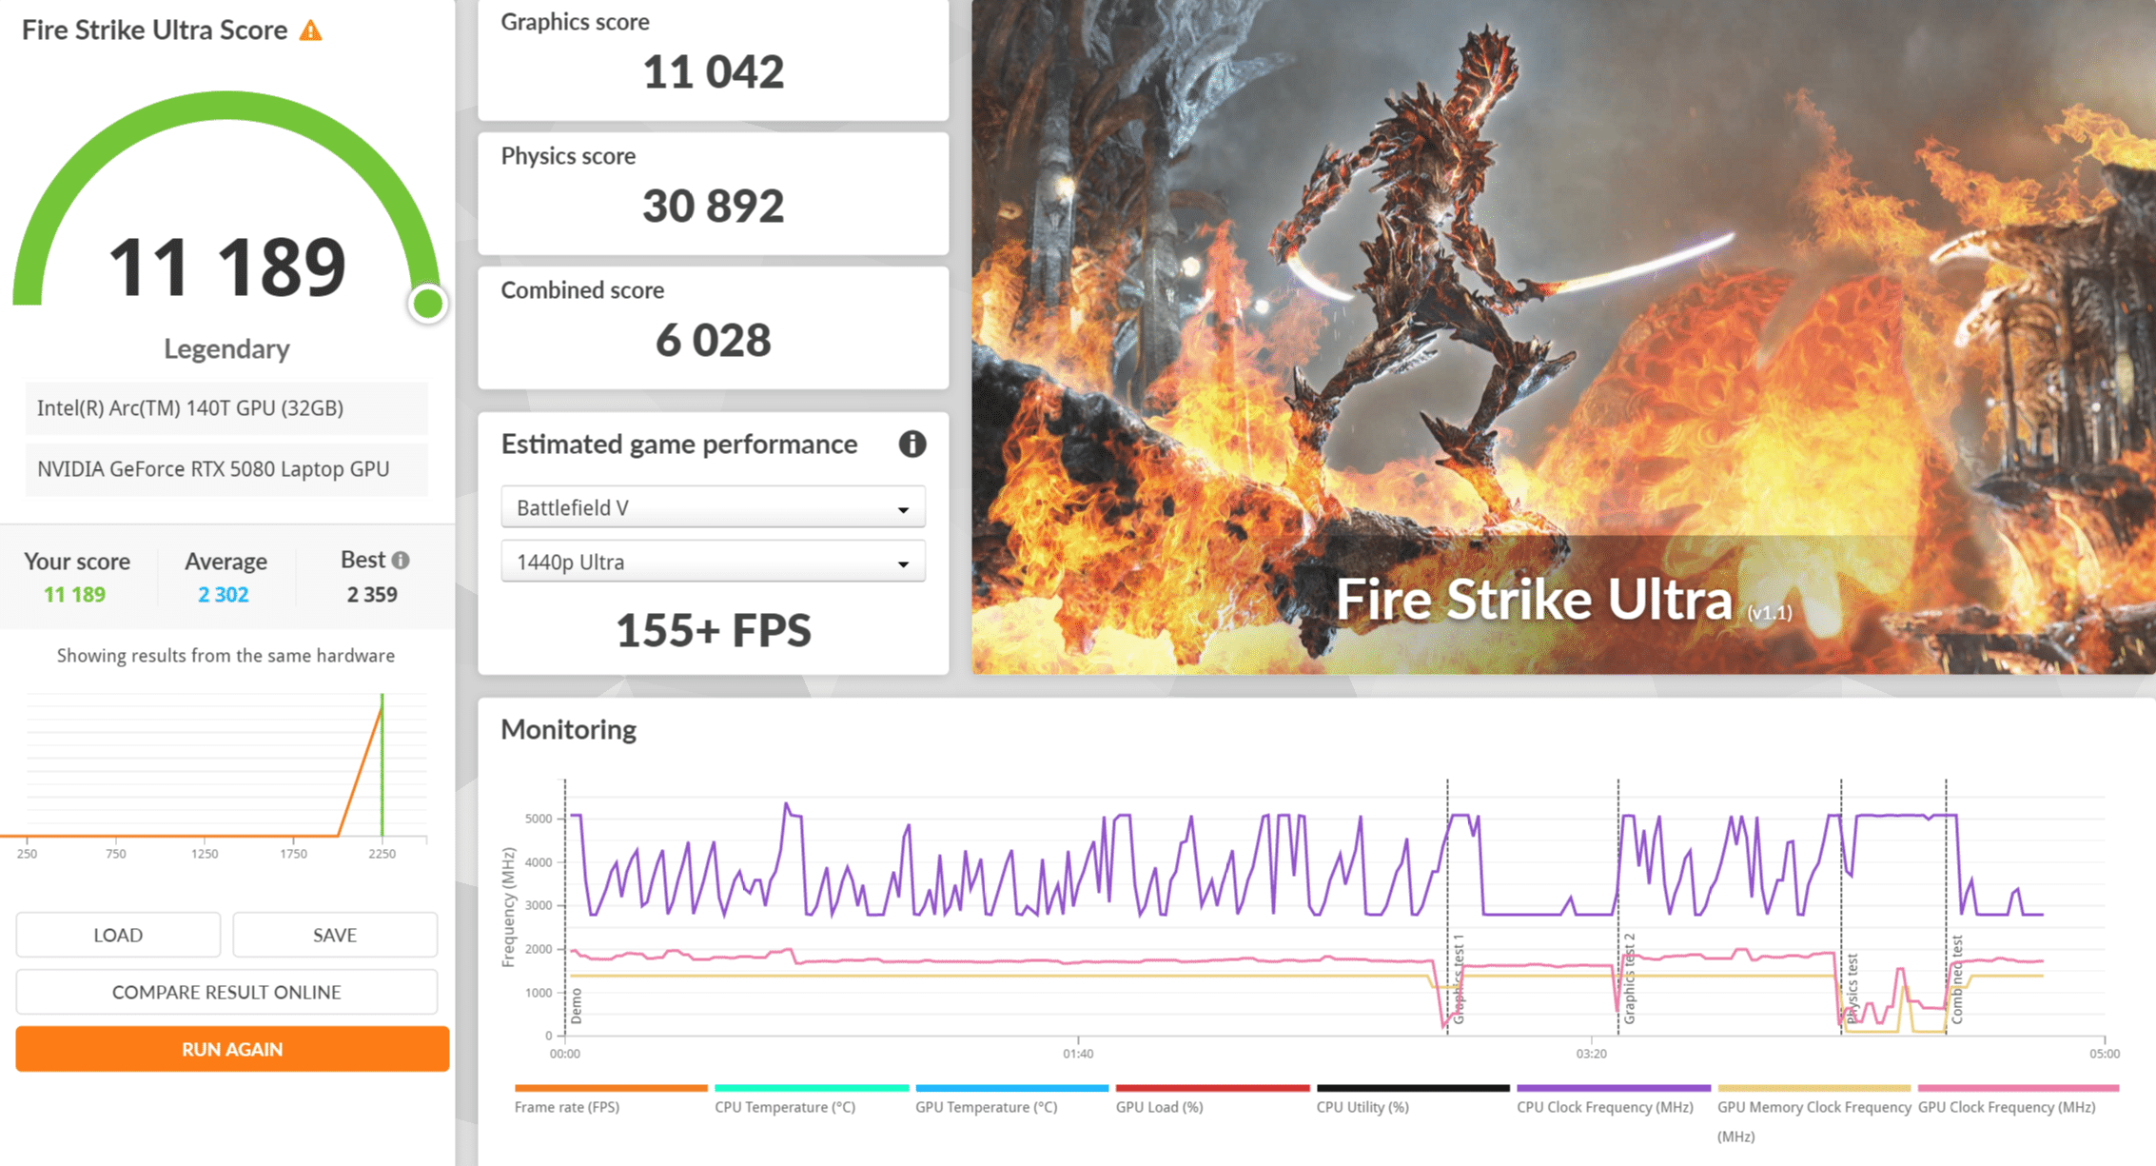Screen dimensions: 2156x1166
Task: Click the orange RUN AGAIN button
Action: click(232, 1049)
